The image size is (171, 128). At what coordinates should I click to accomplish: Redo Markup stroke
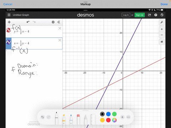pyautogui.click(x=48, y=117)
